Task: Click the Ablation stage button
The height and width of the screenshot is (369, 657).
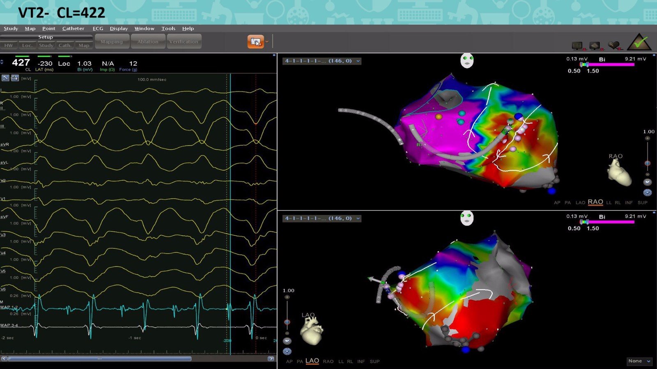Action: coord(148,41)
